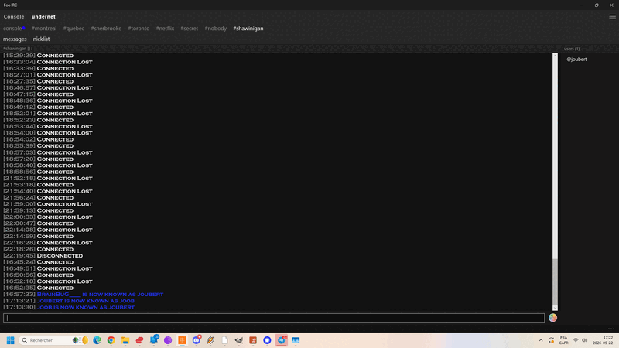Click "joubert is now known as joob" line
The width and height of the screenshot is (619, 348).
click(69, 301)
